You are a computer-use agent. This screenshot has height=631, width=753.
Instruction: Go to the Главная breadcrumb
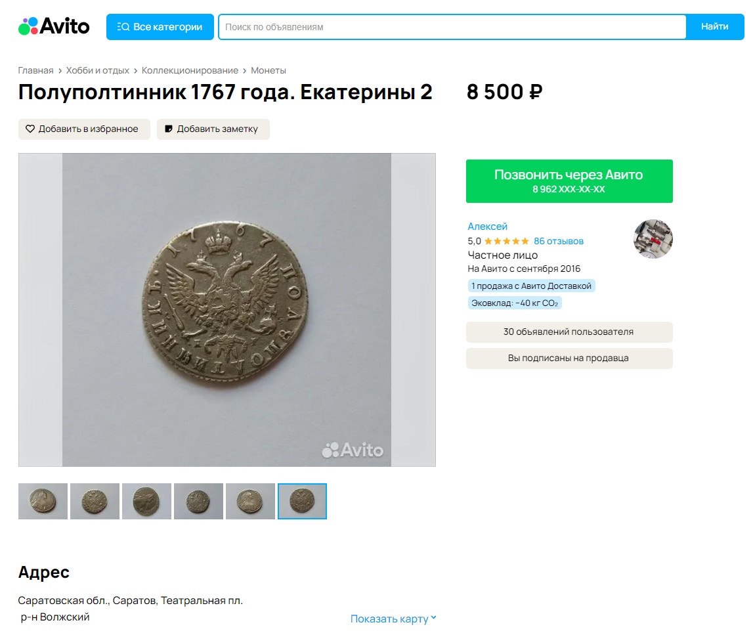pos(35,70)
